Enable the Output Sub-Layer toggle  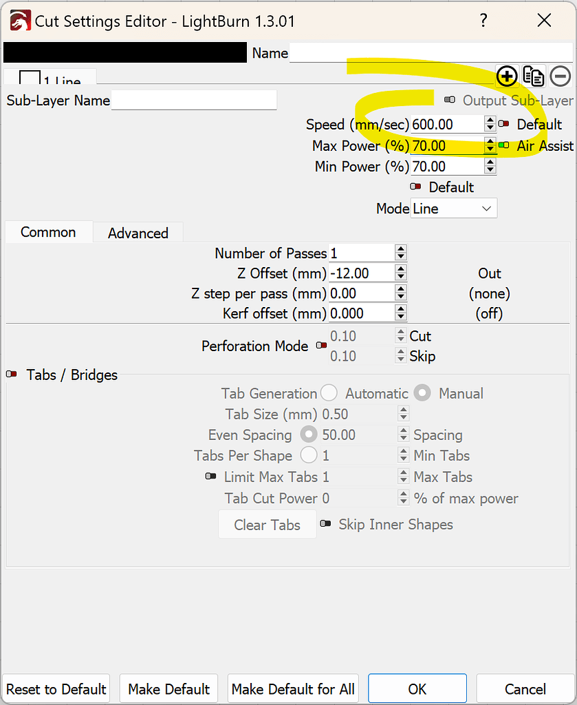(450, 101)
